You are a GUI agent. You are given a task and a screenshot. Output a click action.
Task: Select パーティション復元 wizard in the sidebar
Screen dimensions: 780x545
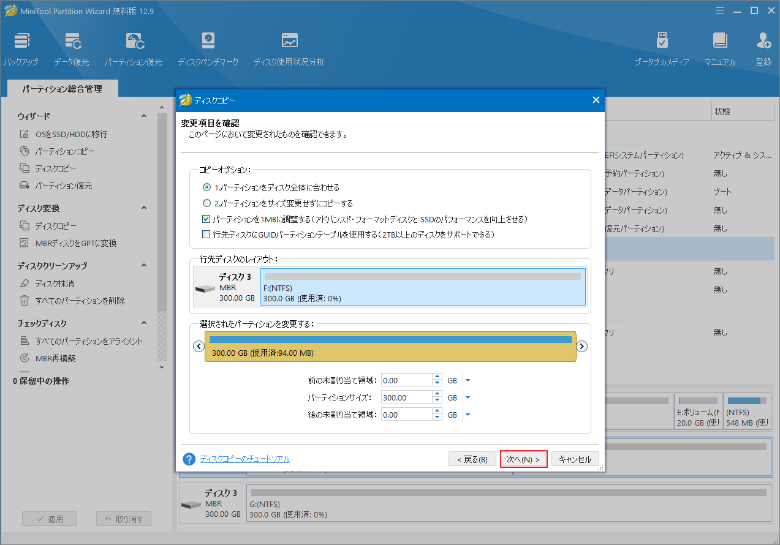coord(63,186)
